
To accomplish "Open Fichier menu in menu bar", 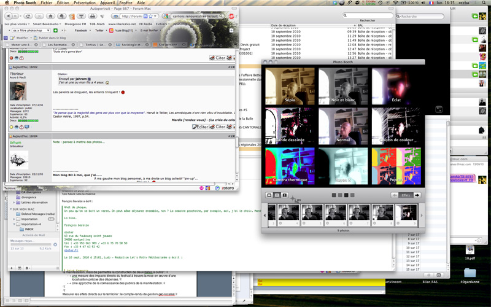I will 47,2.
